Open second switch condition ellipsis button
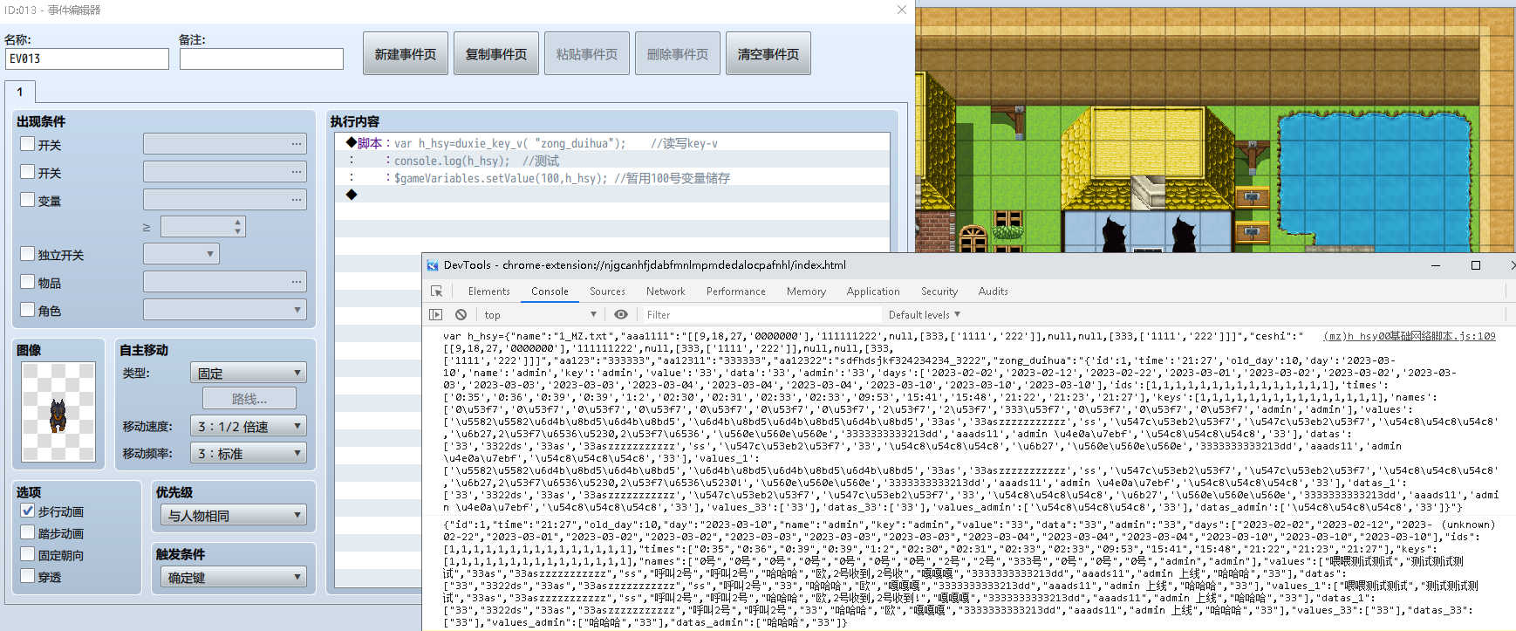1516x631 pixels. [x=297, y=172]
